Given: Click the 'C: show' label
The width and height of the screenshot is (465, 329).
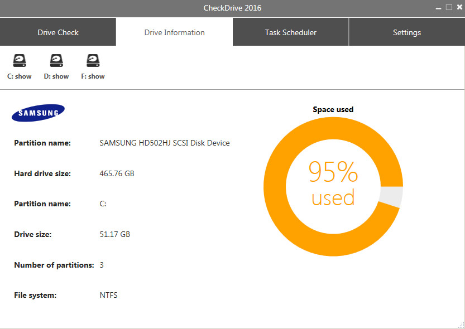Looking at the screenshot, I should click(20, 76).
